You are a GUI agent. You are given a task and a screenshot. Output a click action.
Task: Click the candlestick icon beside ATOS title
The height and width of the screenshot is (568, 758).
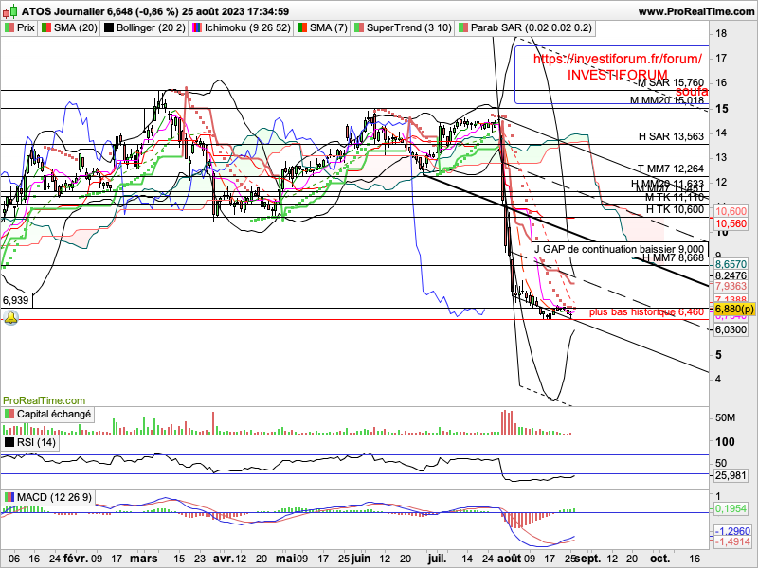10,11
